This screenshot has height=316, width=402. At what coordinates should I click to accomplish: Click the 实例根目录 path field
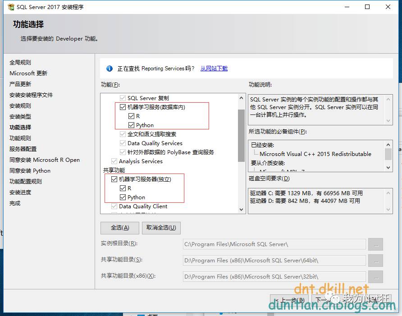[x=274, y=244]
